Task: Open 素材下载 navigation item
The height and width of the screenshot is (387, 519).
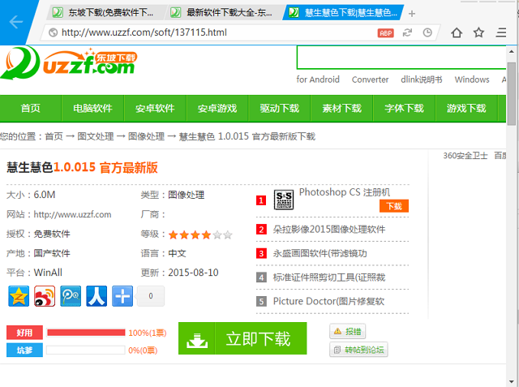Action: tap(342, 108)
